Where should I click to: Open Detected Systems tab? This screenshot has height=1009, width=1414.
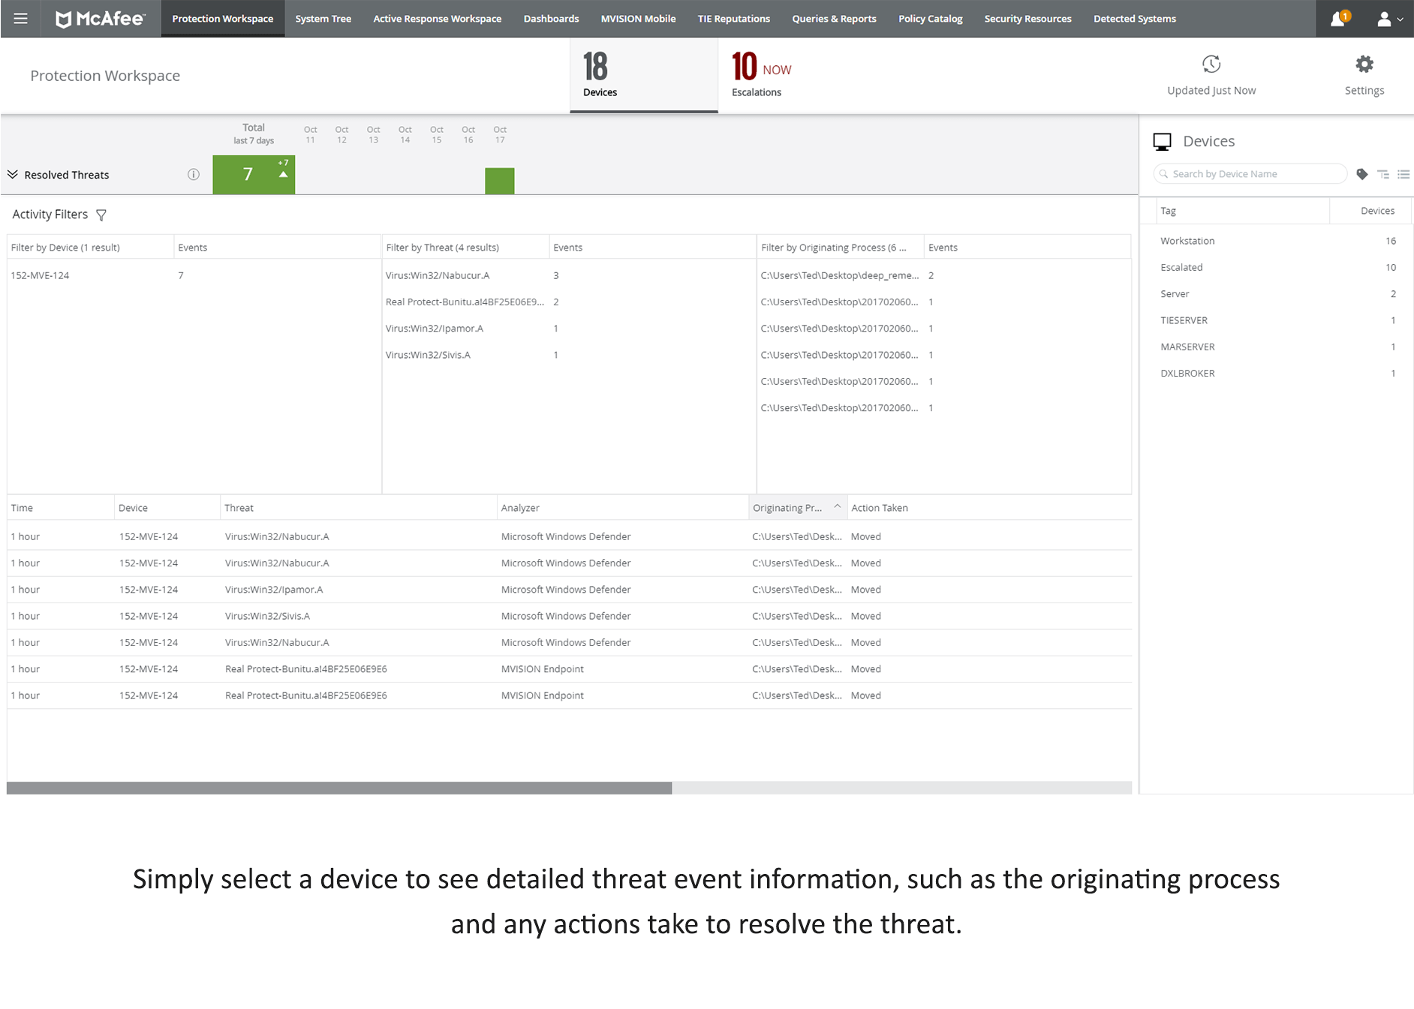pyautogui.click(x=1135, y=19)
